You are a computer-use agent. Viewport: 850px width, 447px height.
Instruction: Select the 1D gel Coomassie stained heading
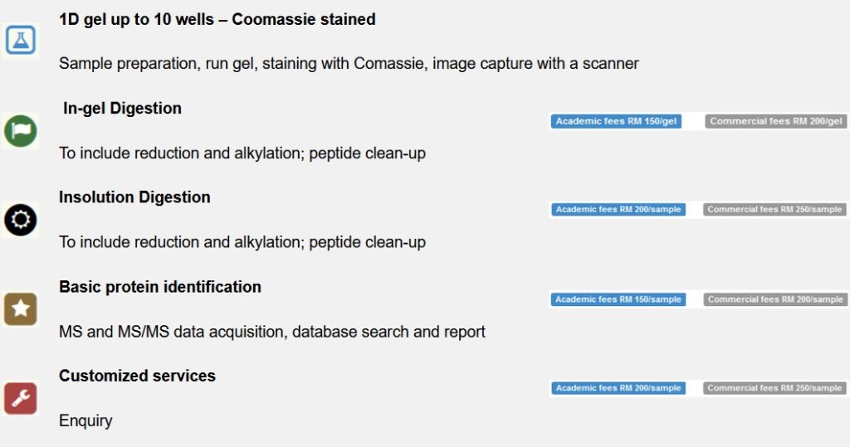[217, 19]
